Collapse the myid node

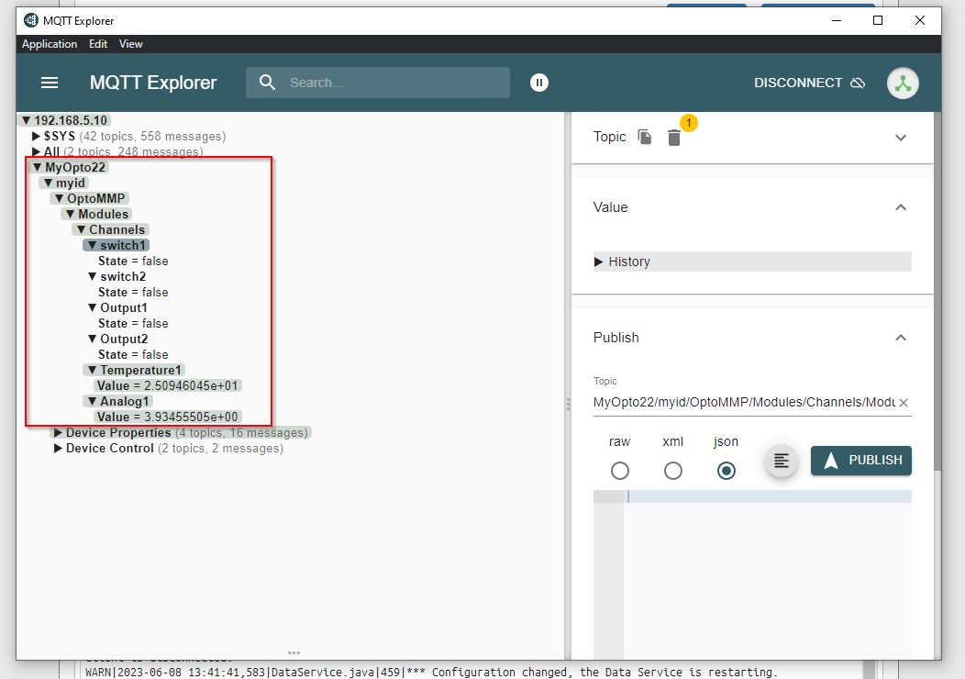tap(48, 183)
